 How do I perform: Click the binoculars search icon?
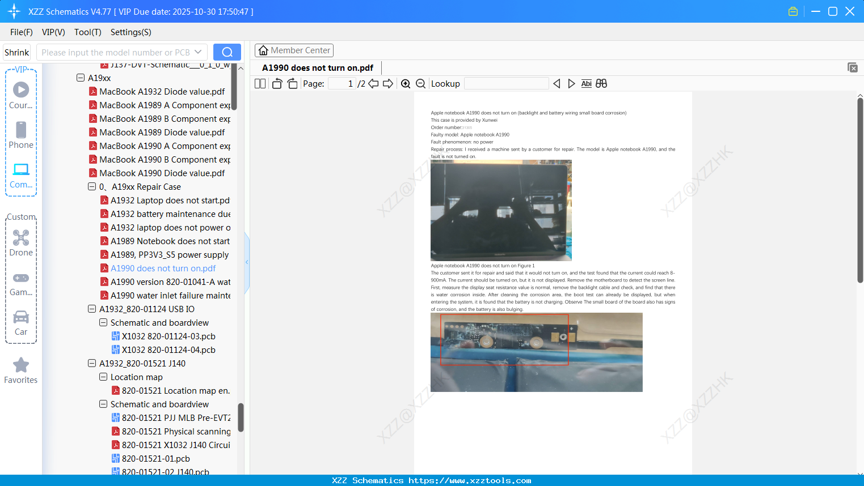[x=601, y=84]
